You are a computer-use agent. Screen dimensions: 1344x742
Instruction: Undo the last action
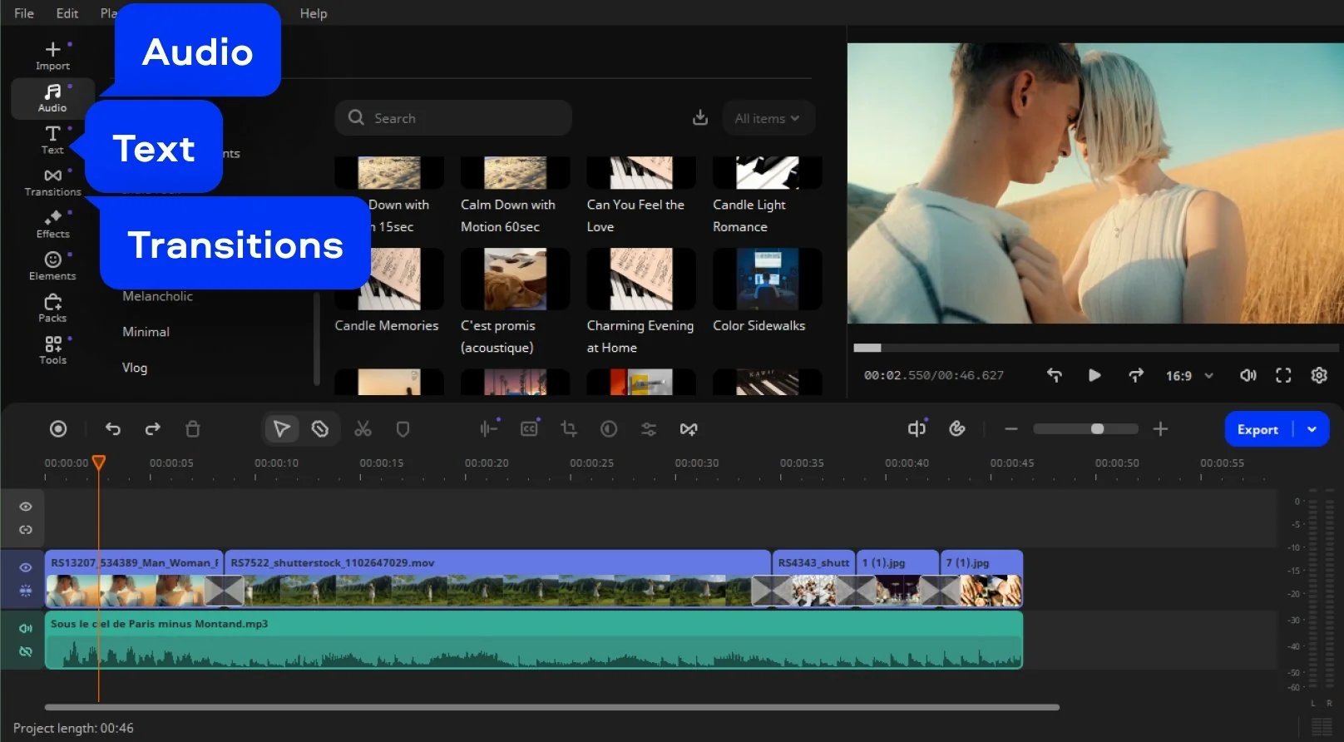pyautogui.click(x=113, y=429)
